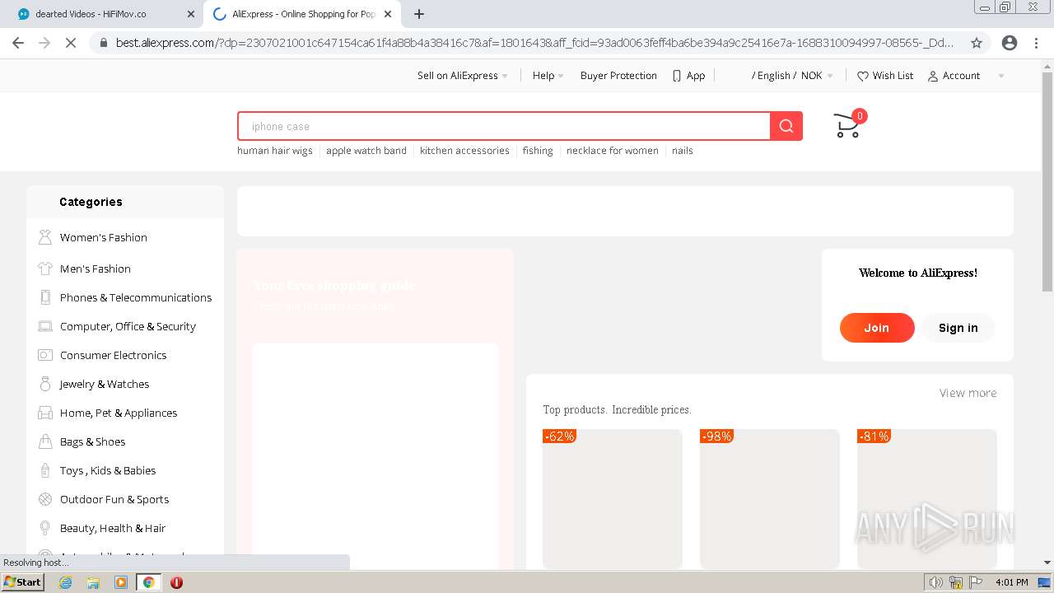
Task: Click the Home, Pet & Appliances sofa icon
Action: pyautogui.click(x=45, y=413)
